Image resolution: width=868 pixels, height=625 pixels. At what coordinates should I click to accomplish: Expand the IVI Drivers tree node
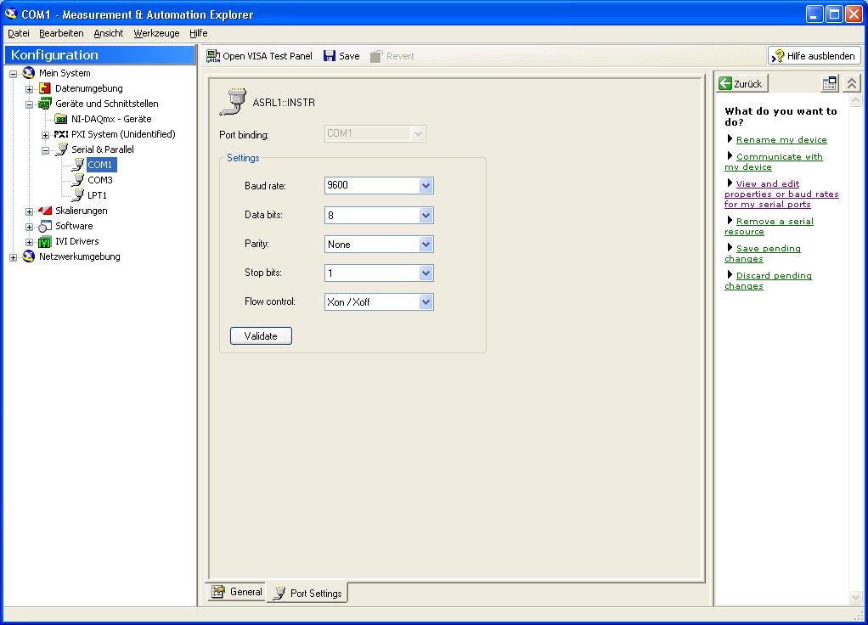(x=30, y=242)
